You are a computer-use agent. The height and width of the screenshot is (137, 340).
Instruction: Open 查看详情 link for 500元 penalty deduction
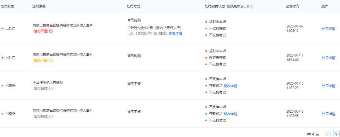(175, 34)
